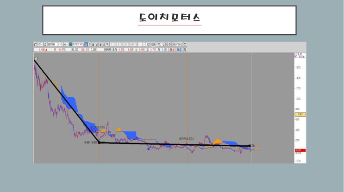
Task: Choose the 60 interval button
Action: tap(132, 44)
